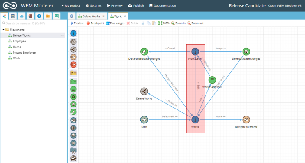
Task: Click the WEM infinity logo
Action: click(10, 5)
